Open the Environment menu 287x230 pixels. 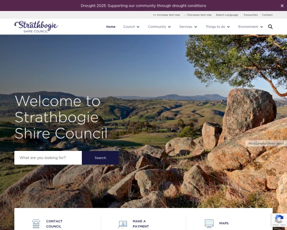[250, 27]
